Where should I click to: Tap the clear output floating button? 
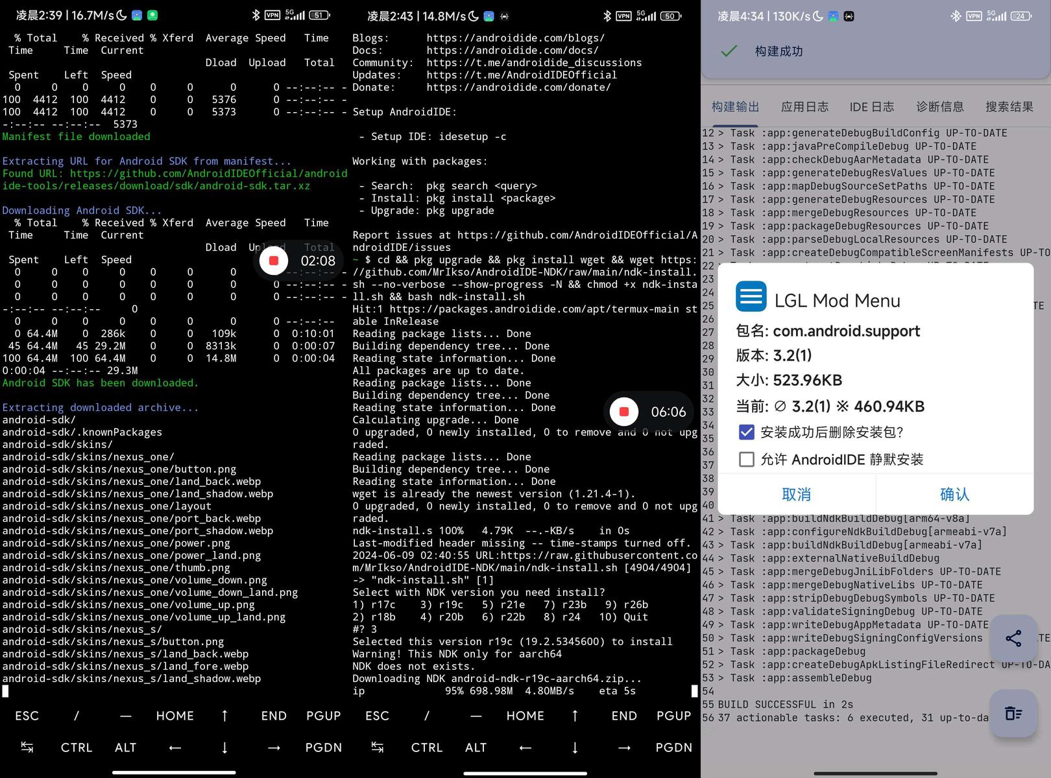[x=1013, y=713]
